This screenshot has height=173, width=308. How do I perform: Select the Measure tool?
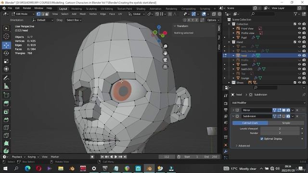pos(6,86)
